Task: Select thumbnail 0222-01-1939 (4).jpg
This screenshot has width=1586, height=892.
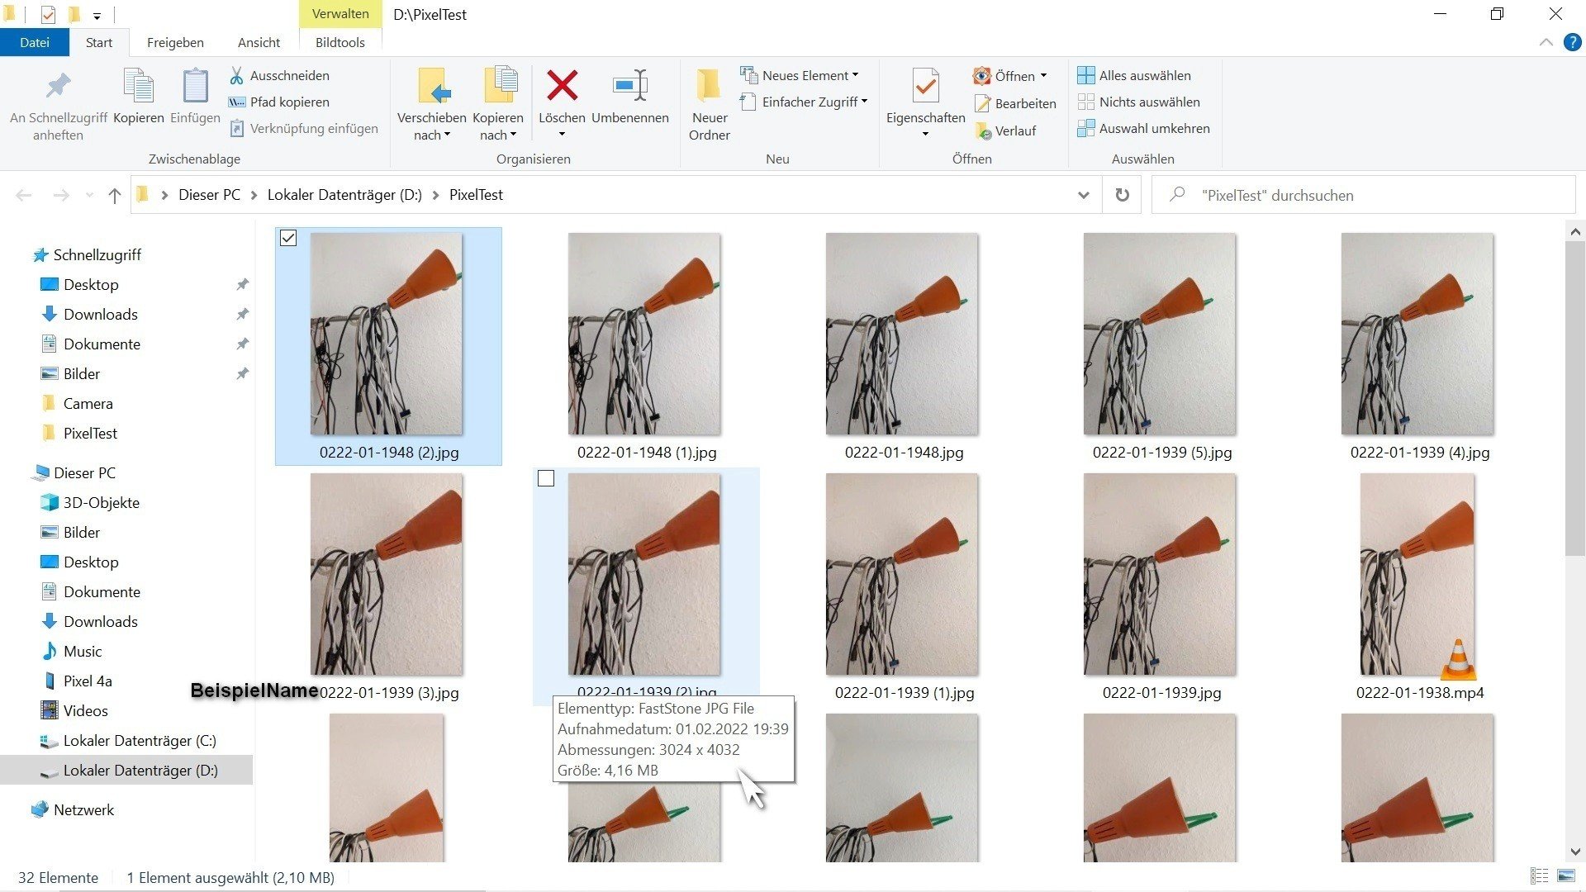Action: pyautogui.click(x=1417, y=334)
